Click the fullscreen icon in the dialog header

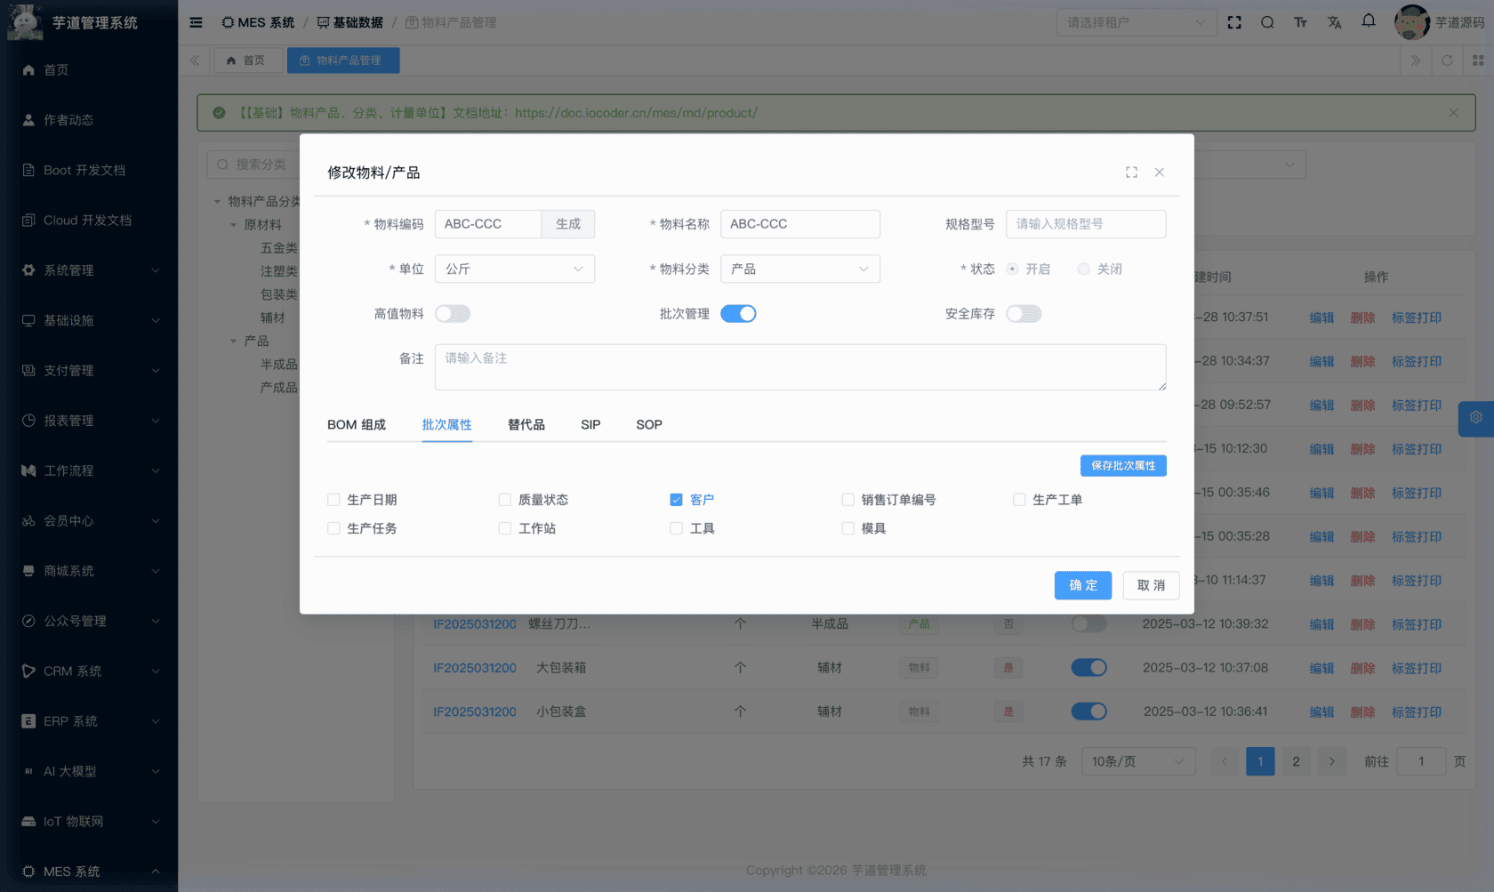(1131, 173)
